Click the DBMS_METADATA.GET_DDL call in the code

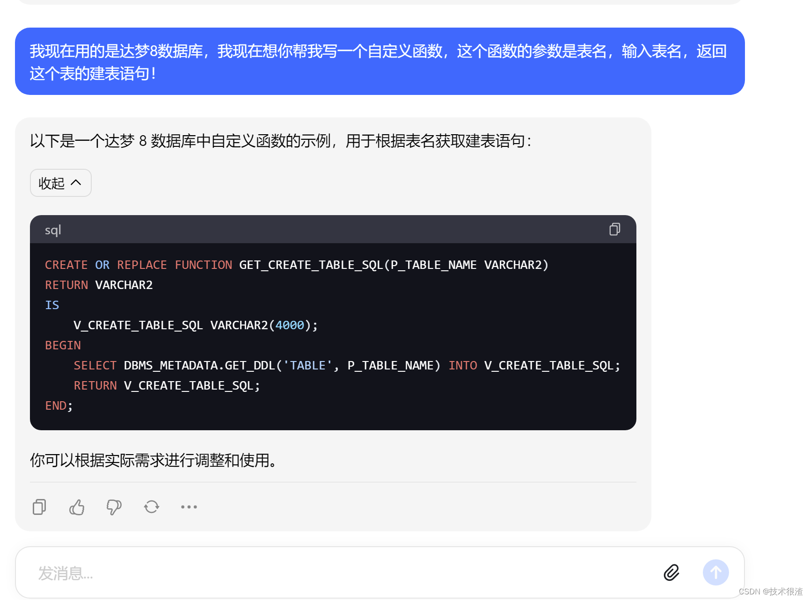[x=282, y=365]
